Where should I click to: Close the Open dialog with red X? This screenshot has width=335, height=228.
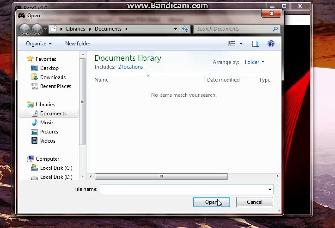click(x=271, y=14)
